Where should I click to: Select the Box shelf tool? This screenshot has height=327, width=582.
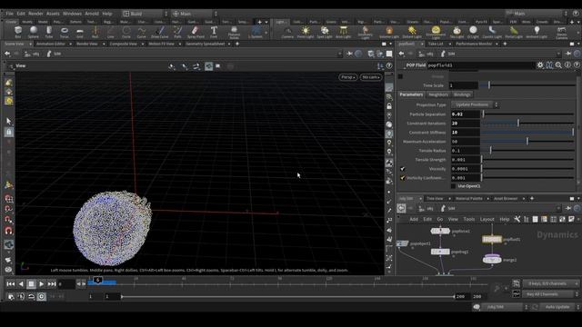point(18,32)
